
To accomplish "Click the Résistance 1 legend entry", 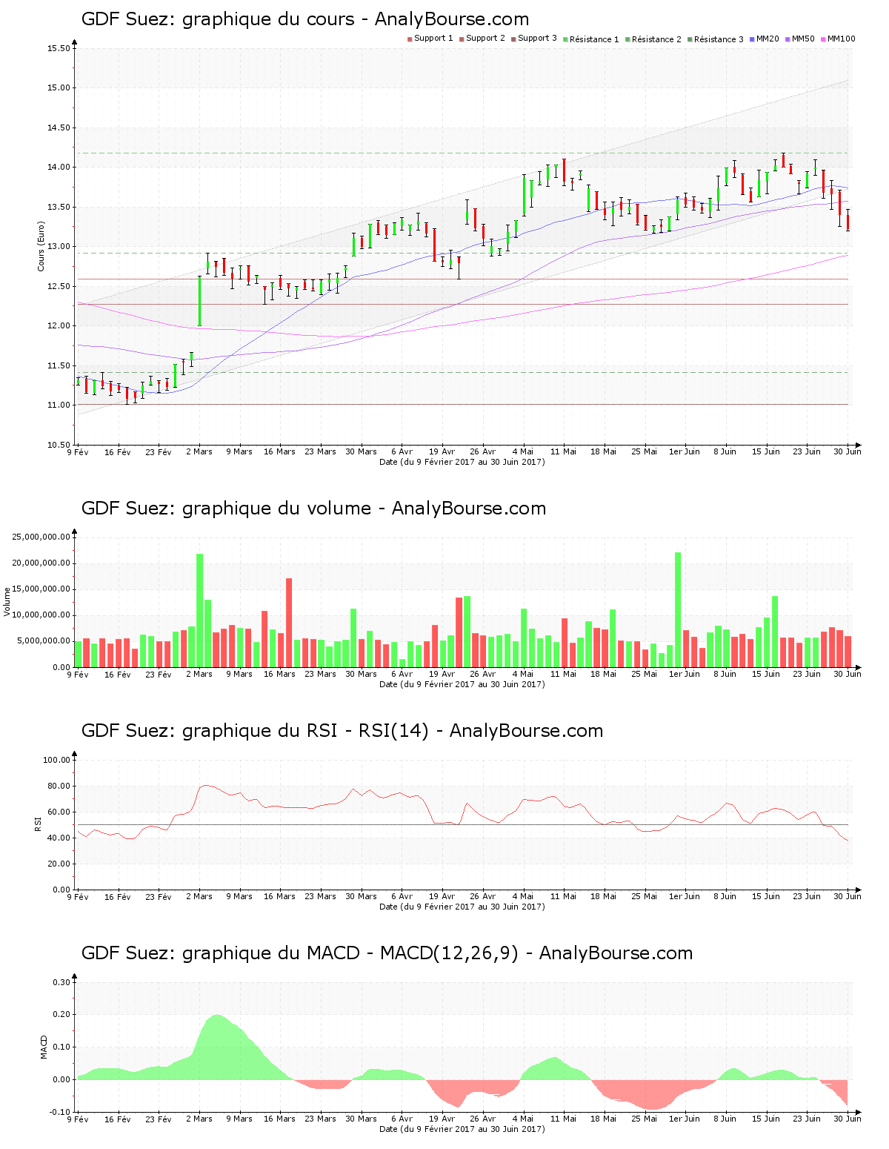I will click(x=590, y=39).
